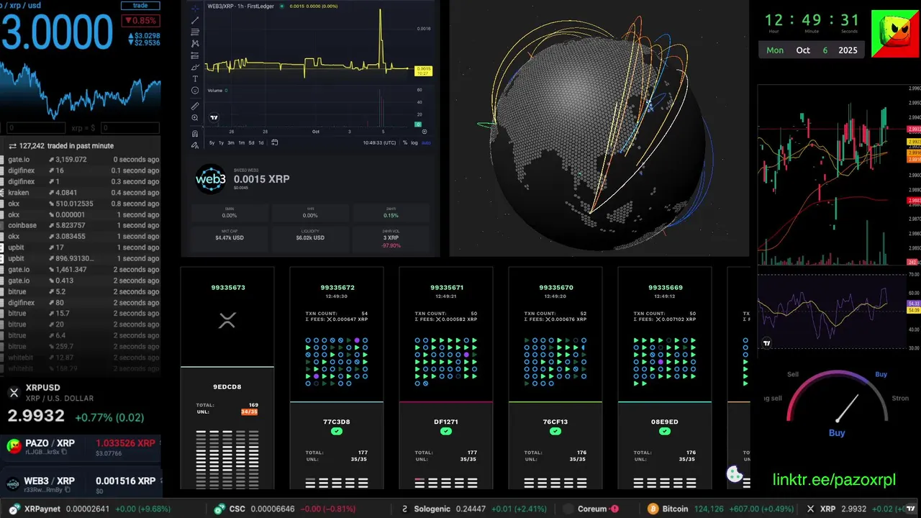Open ledger 99335669 card
This screenshot has width=921, height=518.
click(x=665, y=378)
